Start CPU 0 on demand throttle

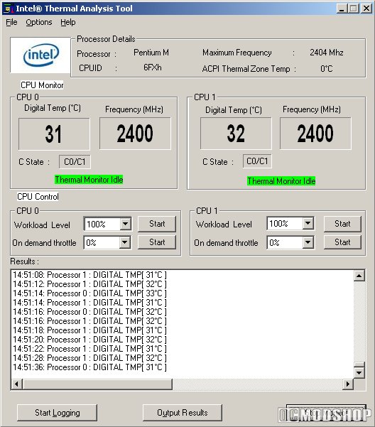[x=157, y=242]
